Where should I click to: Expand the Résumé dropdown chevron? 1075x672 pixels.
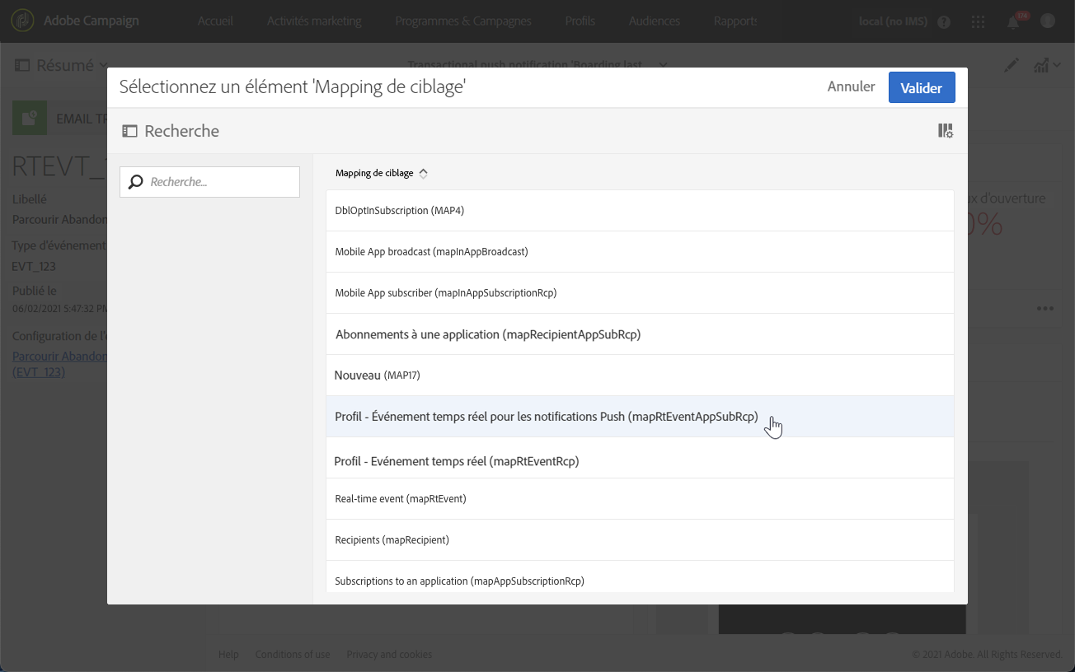[104, 66]
